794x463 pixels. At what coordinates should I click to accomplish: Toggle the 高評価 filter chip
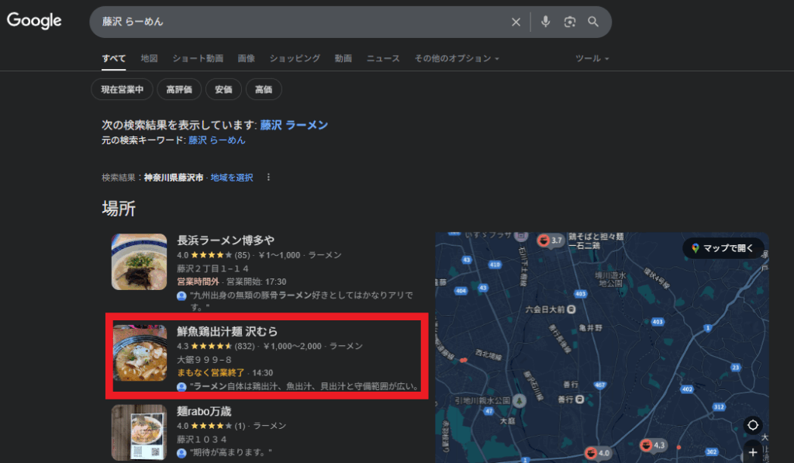[x=179, y=90]
